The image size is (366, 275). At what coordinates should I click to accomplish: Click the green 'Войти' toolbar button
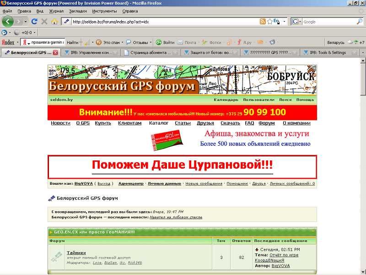click(165, 42)
